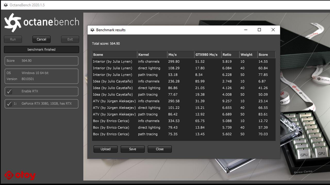The width and height of the screenshot is (330, 185).
Task: Click the OS Windows 10 64-bit info
Action: point(28,73)
